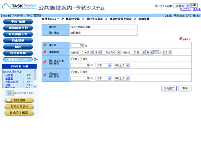Click the 還付率 percentage input field
The height and width of the screenshot is (151, 201).
77,45
